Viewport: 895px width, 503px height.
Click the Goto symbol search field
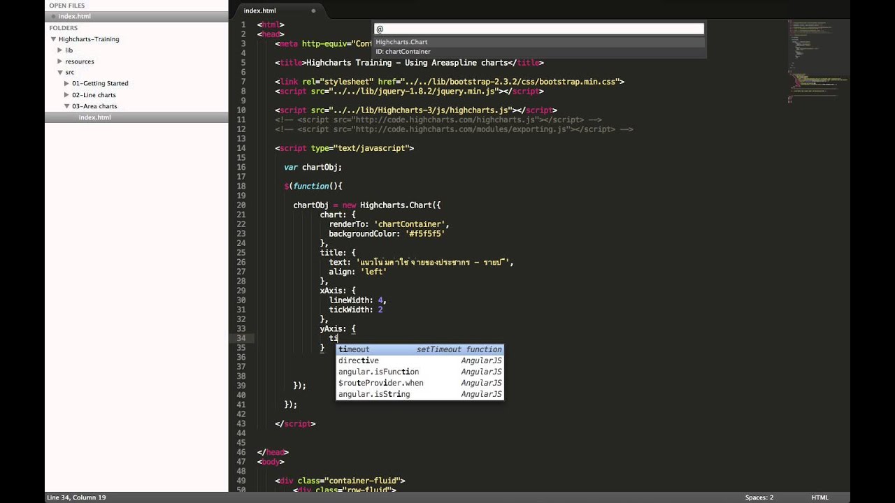tap(539, 29)
